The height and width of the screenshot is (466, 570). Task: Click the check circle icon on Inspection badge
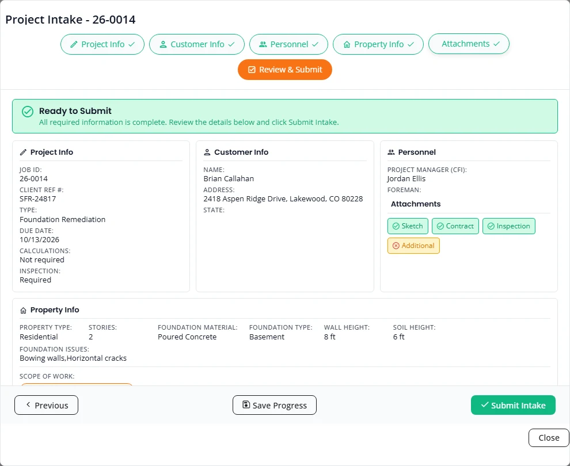491,226
